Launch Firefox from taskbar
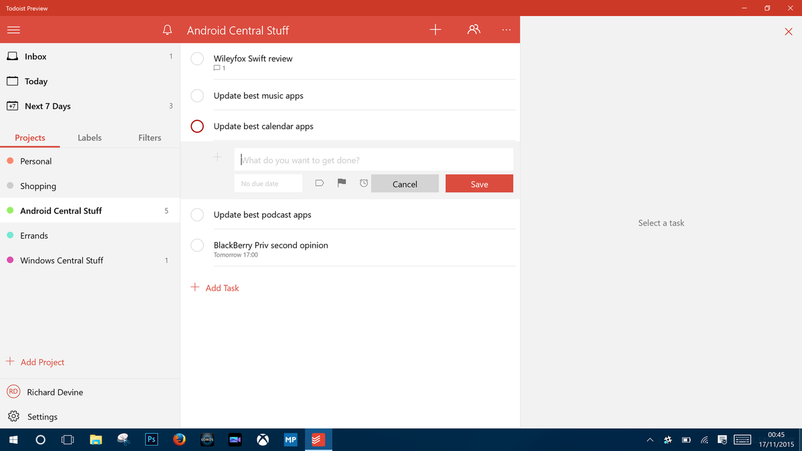 pos(179,440)
